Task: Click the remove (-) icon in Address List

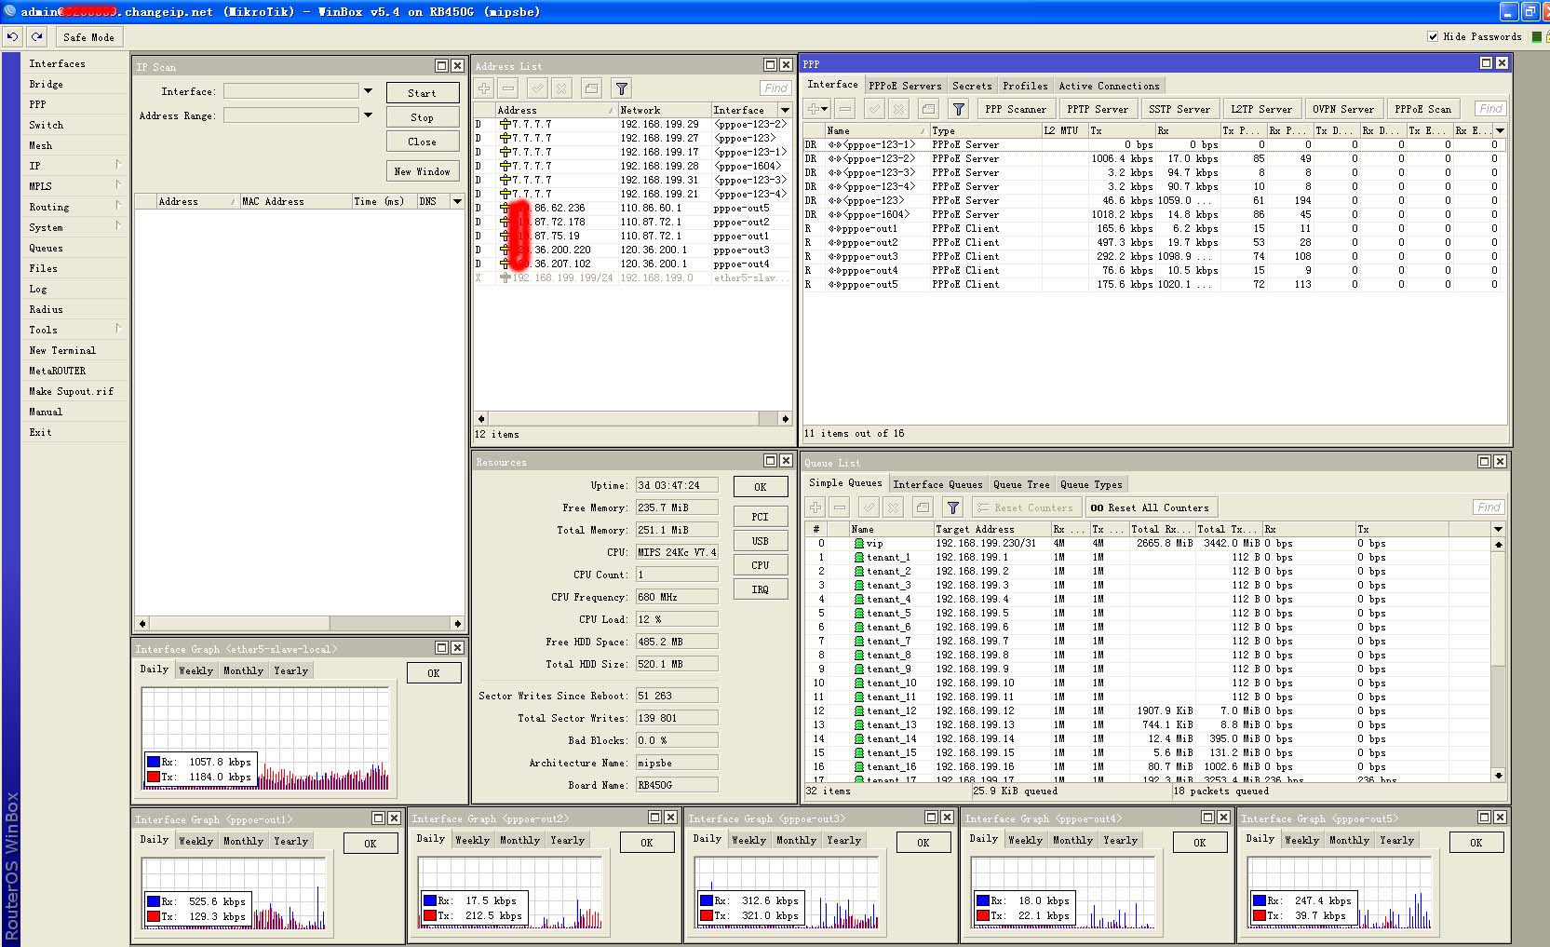Action: pos(507,88)
